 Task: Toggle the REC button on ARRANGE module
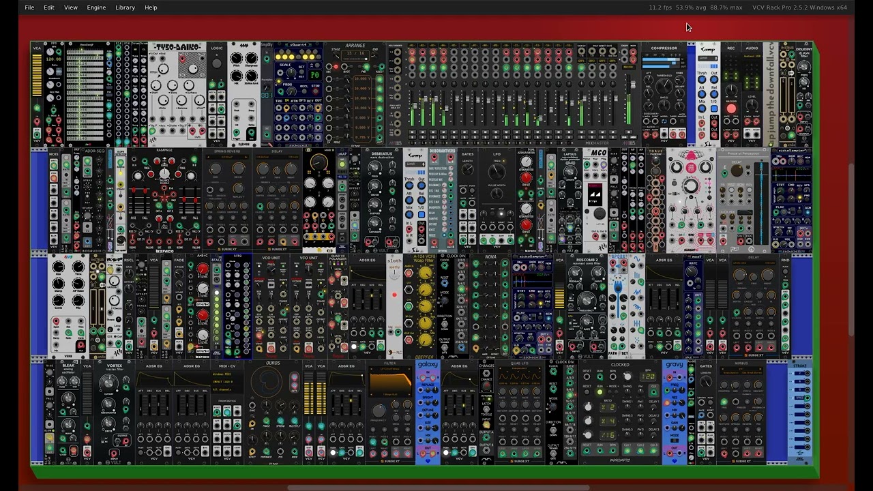pyautogui.click(x=336, y=67)
